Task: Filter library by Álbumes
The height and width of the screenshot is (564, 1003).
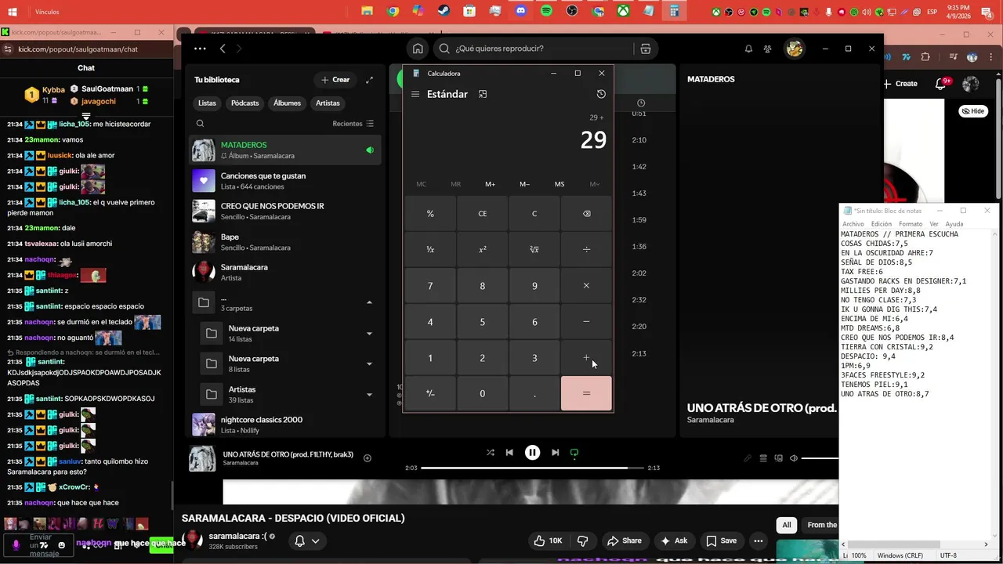Action: 287,103
